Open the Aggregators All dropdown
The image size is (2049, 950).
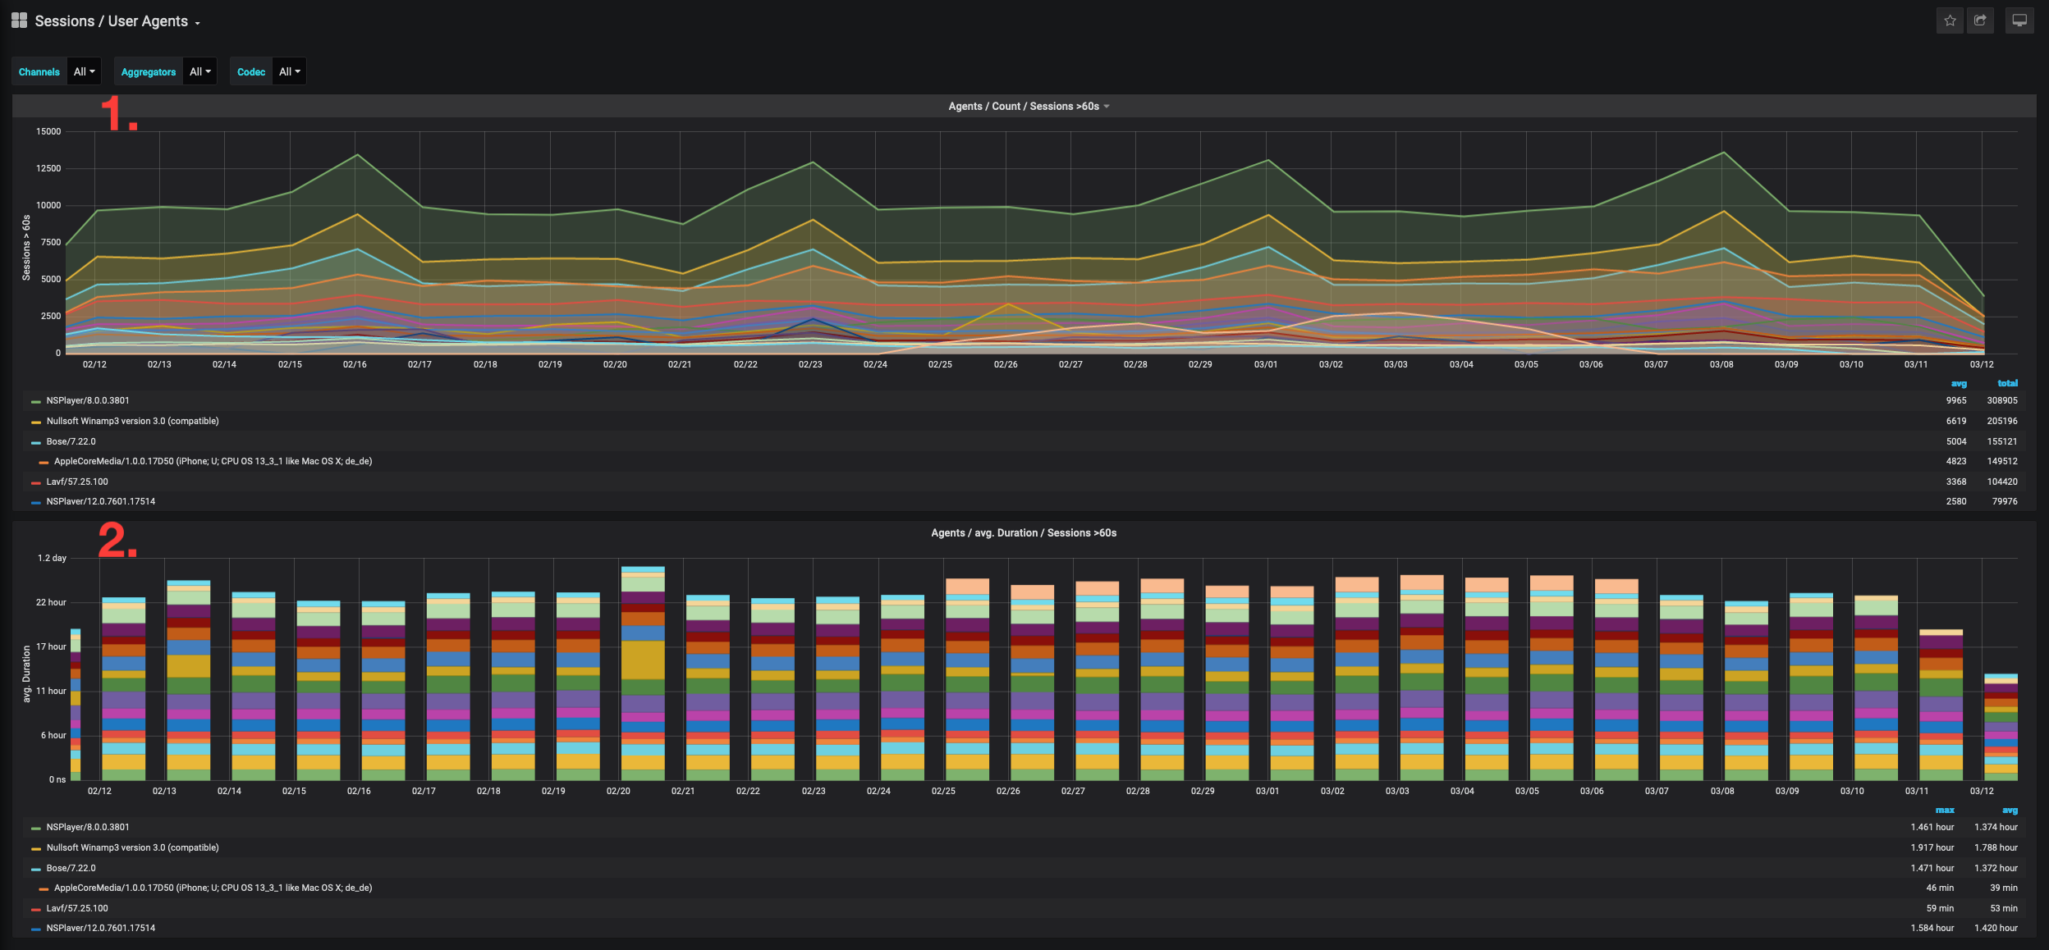pos(199,71)
